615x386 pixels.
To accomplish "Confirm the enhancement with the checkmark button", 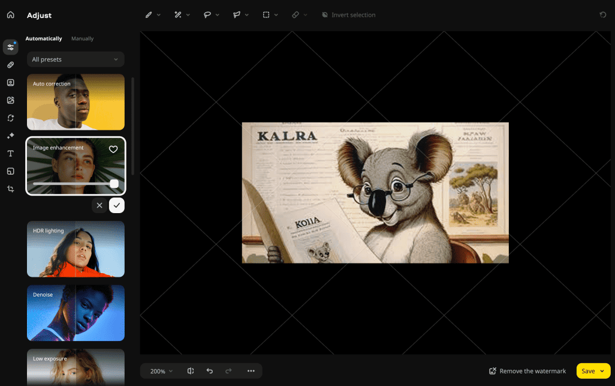I will pos(117,205).
